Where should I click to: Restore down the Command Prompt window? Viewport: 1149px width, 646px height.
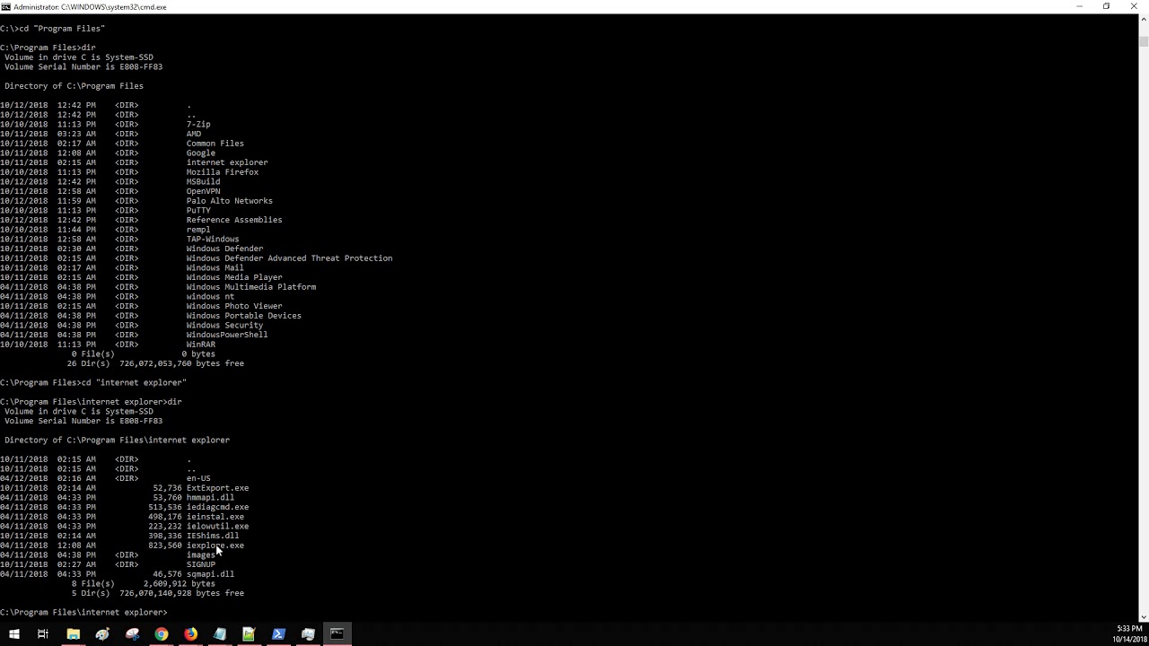pos(1106,6)
